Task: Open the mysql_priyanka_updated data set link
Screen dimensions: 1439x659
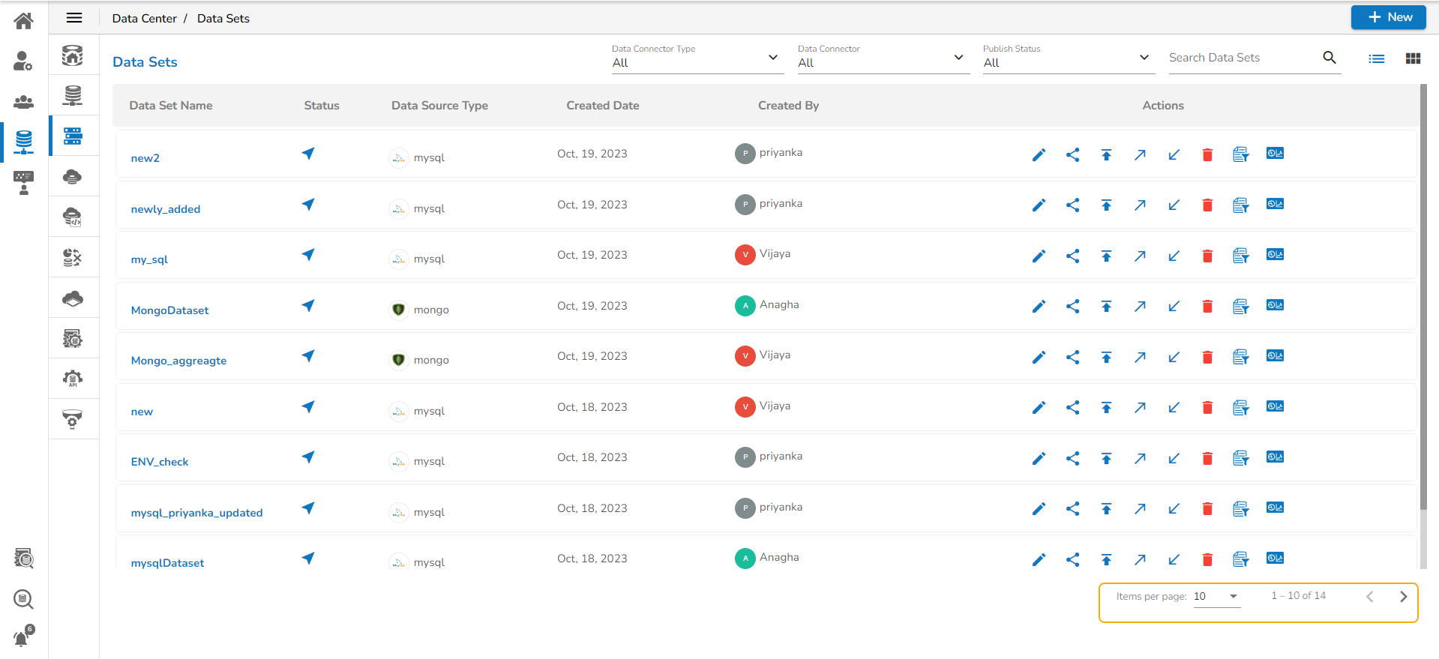Action: (196, 513)
